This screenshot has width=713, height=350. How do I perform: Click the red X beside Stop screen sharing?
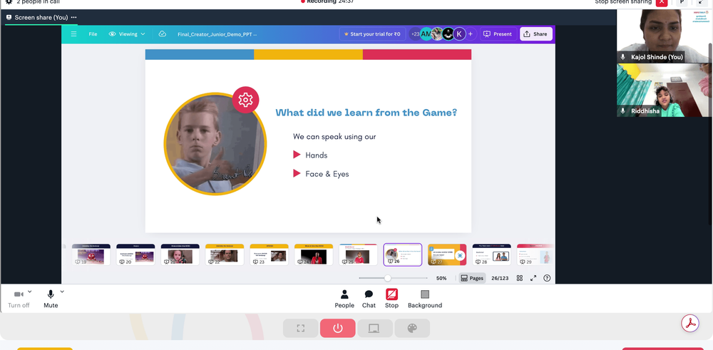click(x=662, y=2)
